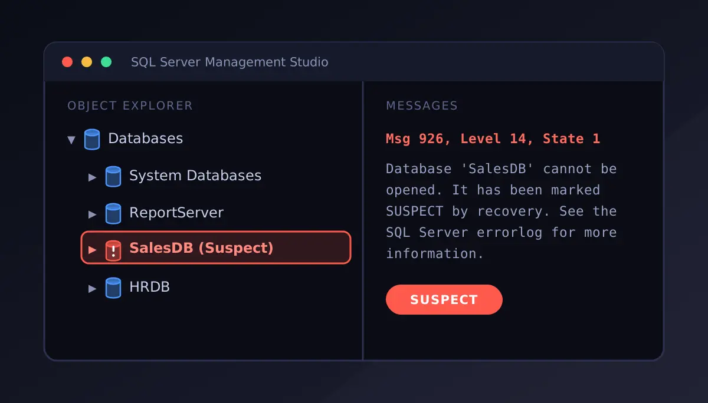This screenshot has width=708, height=403.
Task: Click the Messages panel heading
Action: [x=422, y=106]
